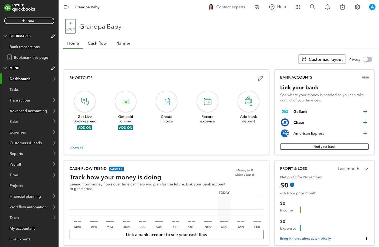Expand the Expenses submenu arrow
Image resolution: width=379 pixels, height=247 pixels.
click(54, 132)
